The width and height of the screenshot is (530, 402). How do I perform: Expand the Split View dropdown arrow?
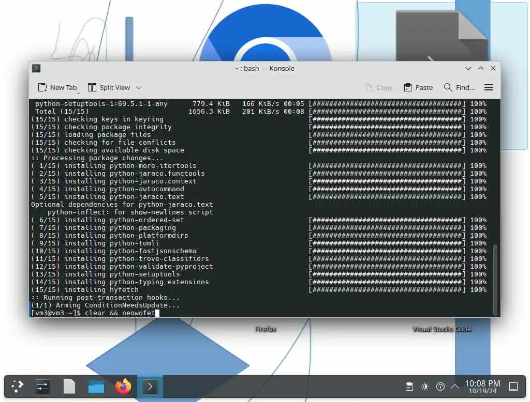tap(139, 87)
